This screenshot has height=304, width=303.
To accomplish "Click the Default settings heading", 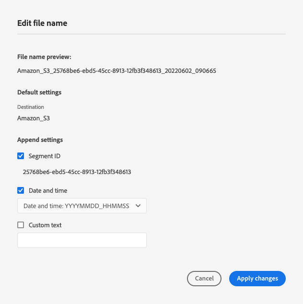I will (x=39, y=92).
